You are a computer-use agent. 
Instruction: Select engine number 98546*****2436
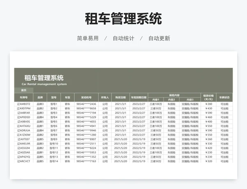pos(86,104)
